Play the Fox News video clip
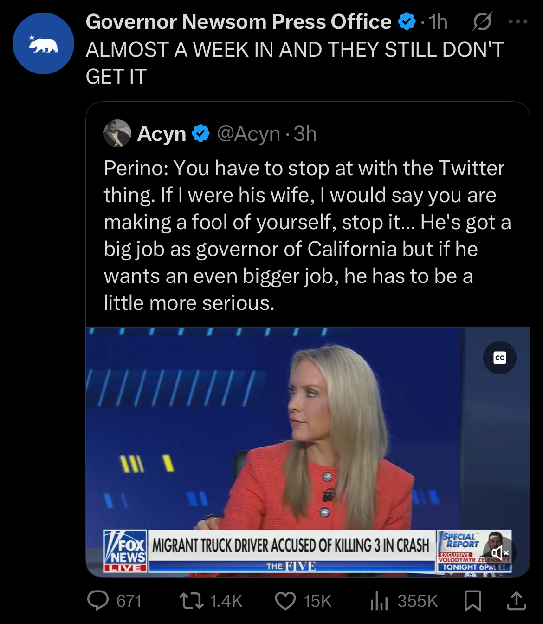 (308, 452)
